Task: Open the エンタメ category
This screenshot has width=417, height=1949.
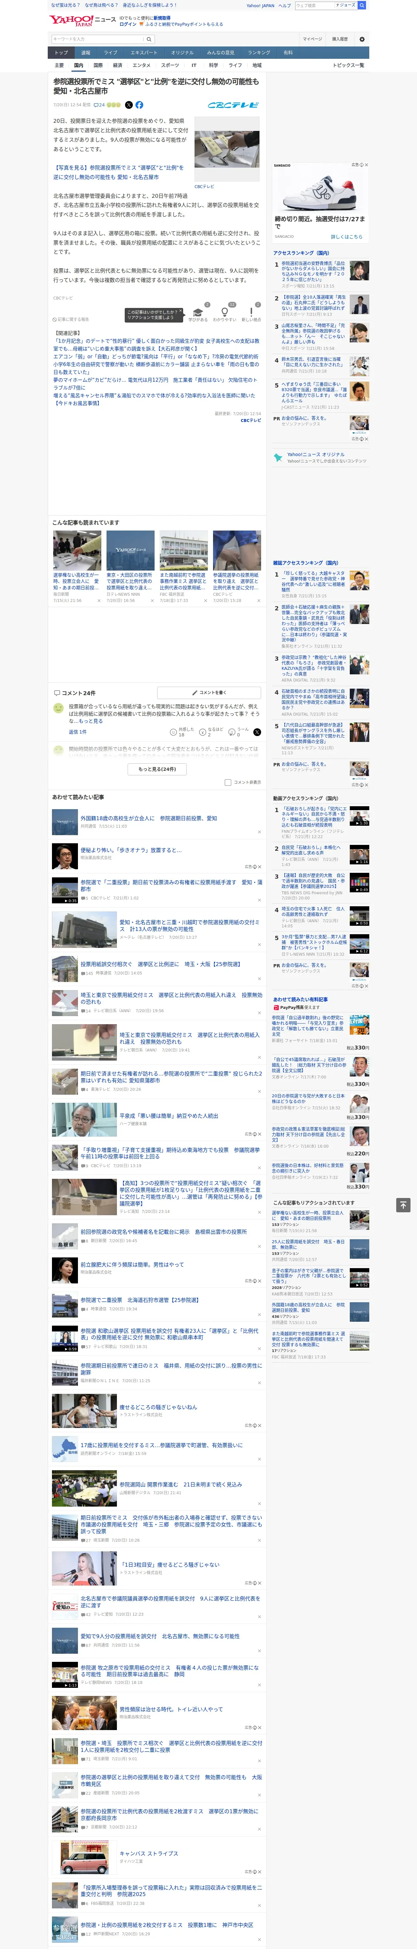Action: pos(142,65)
